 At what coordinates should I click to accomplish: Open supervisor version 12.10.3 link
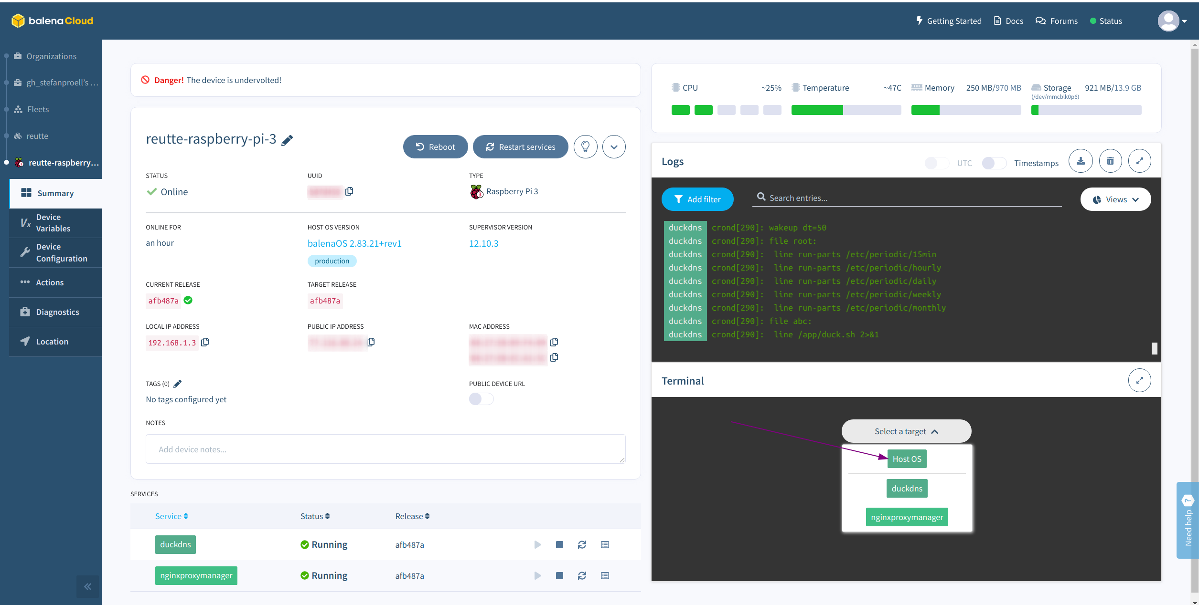click(483, 243)
